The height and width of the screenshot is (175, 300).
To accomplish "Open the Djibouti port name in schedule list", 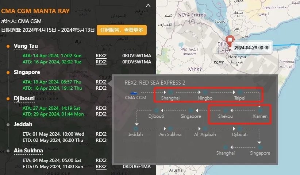I will click(x=24, y=98).
